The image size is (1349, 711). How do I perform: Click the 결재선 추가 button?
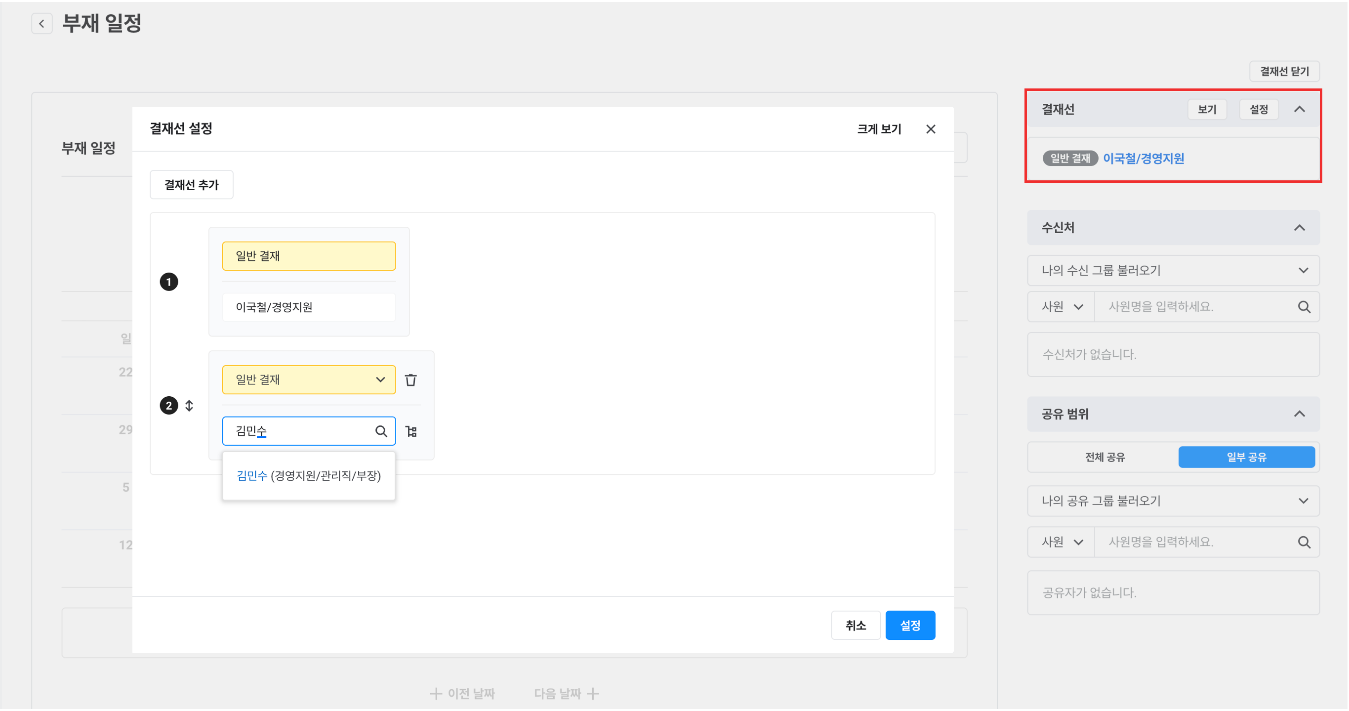[x=191, y=185]
